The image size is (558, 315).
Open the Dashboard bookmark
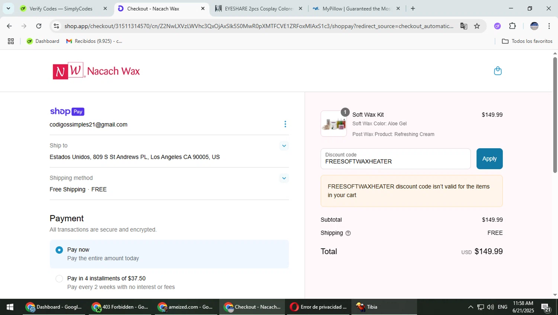[43, 41]
